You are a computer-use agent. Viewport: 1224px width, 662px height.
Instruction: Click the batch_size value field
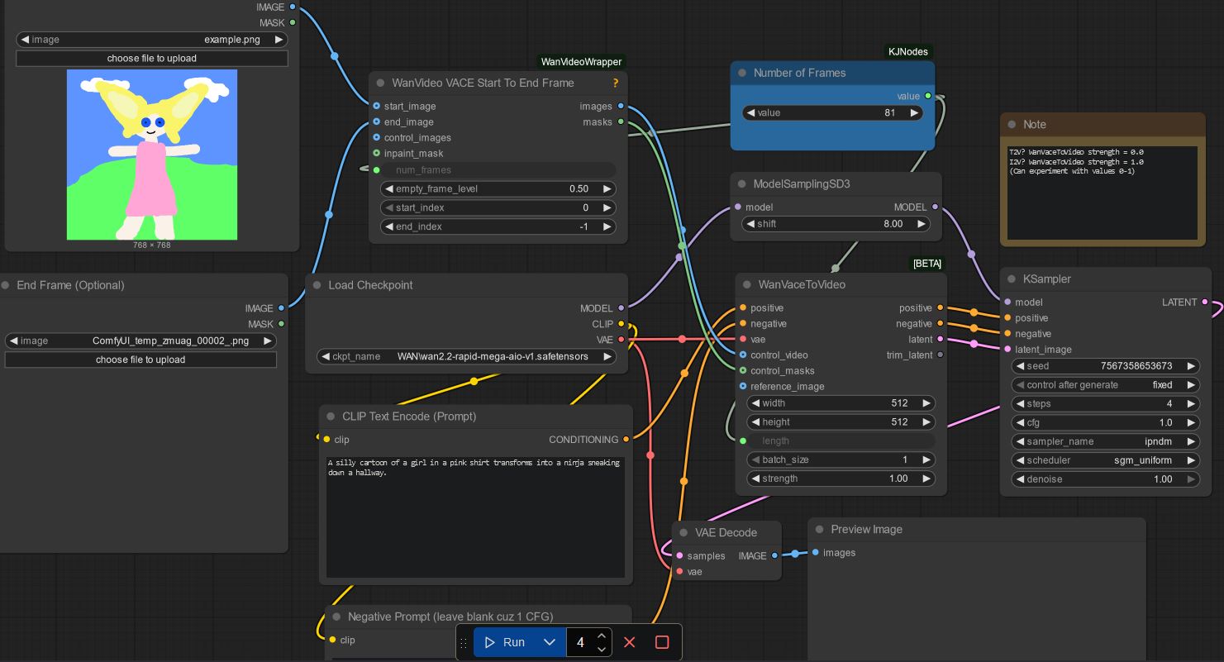[x=841, y=460]
